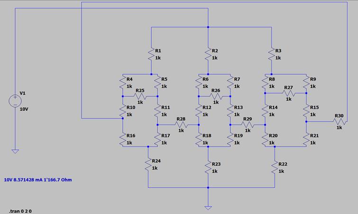The image size is (358, 214).
Task: Select the V1 voltage source symbol
Action: pos(15,101)
